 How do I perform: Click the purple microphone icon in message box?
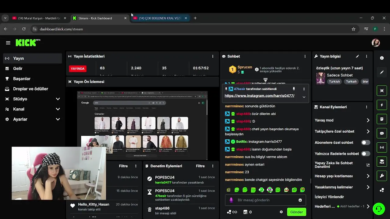(231, 200)
